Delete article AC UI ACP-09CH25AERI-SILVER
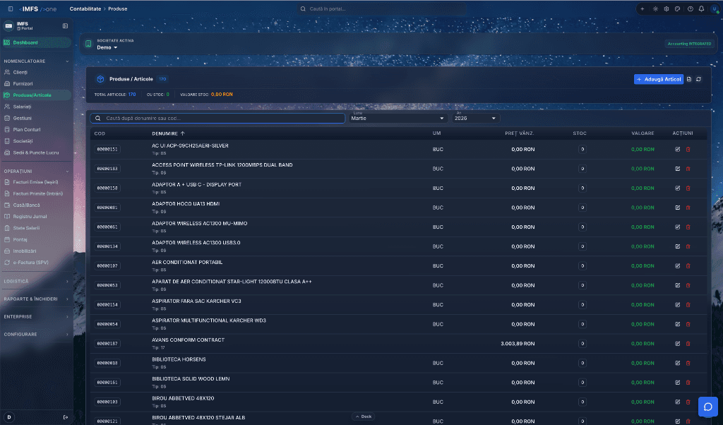This screenshot has height=425, width=723. [688, 150]
